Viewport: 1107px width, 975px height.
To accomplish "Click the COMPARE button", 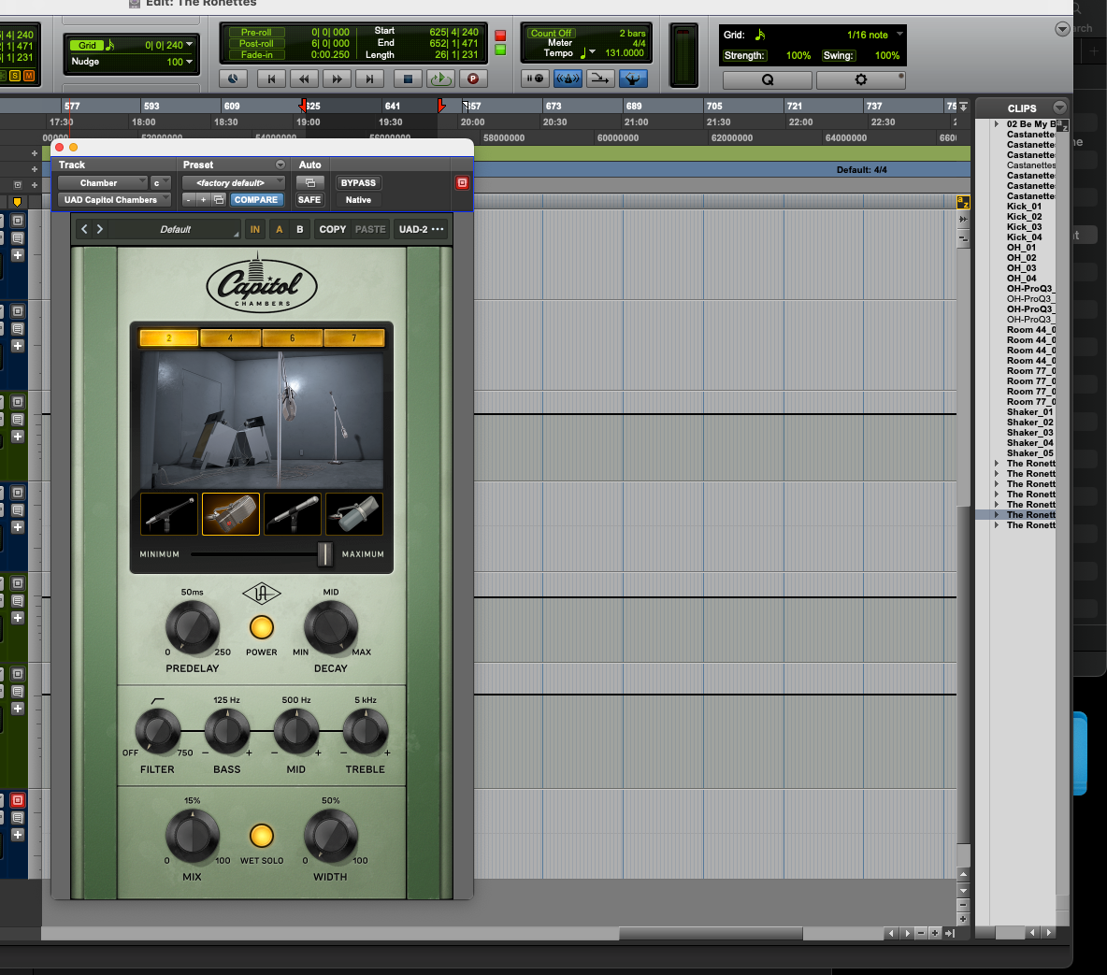I will pos(256,200).
